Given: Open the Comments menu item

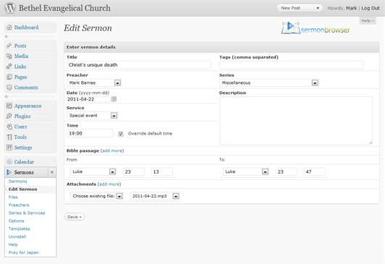Looking at the screenshot, I should (x=26, y=88).
